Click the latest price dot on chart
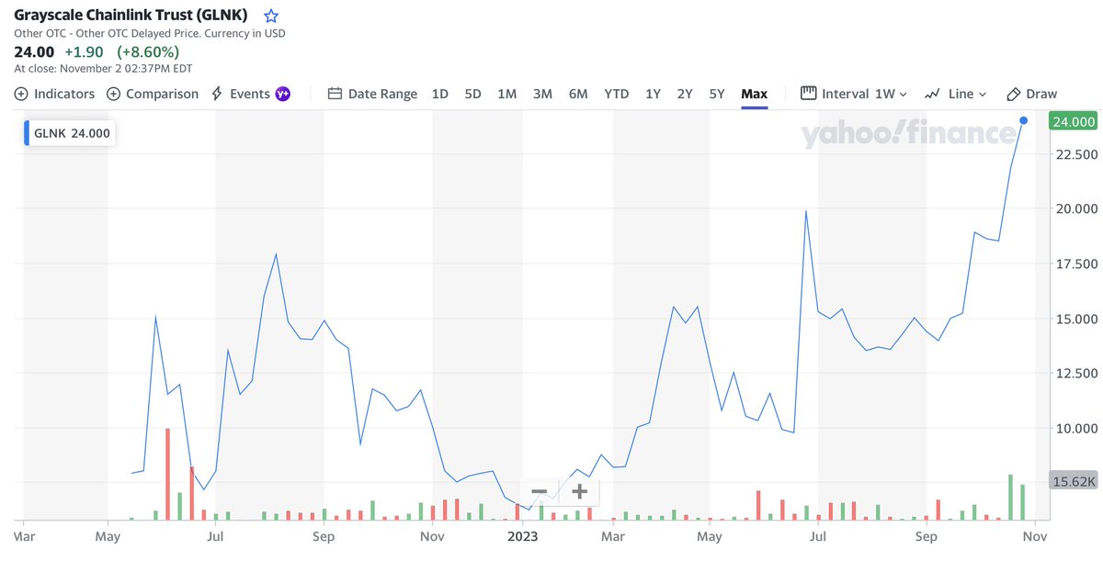 pyautogui.click(x=1024, y=120)
